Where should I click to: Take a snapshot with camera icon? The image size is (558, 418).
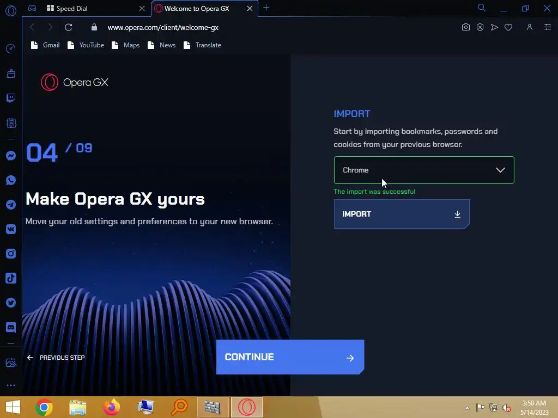[465, 27]
